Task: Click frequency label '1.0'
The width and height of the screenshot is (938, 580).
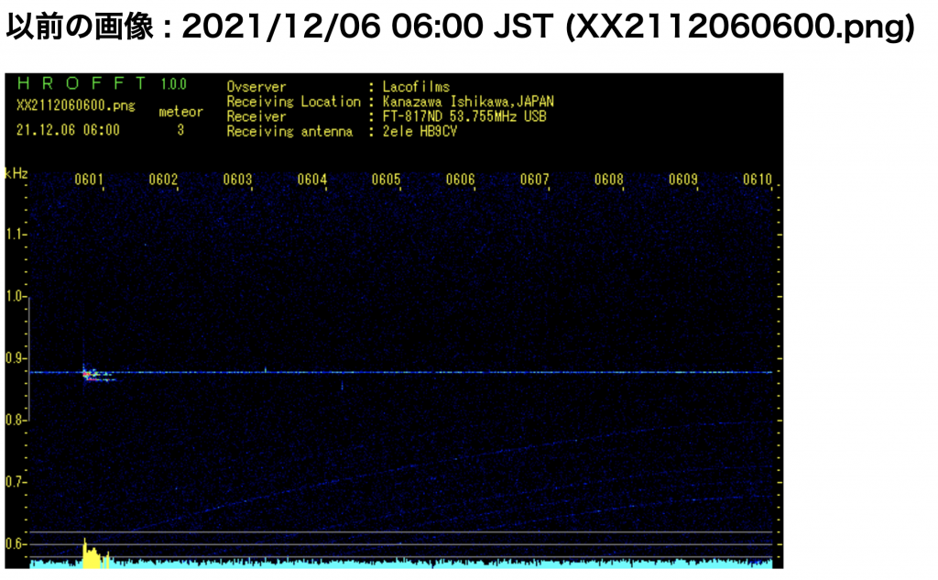Action: [15, 296]
